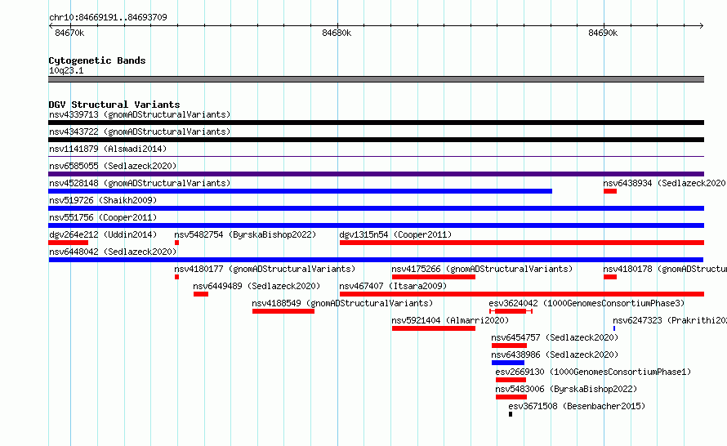Click the blue bar under nsv519726

(376, 208)
